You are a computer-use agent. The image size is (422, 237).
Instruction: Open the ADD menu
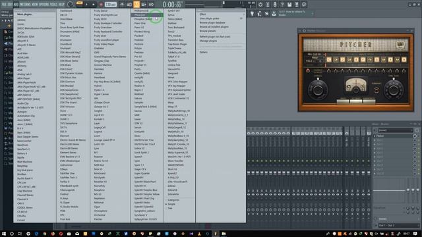[x=16, y=5]
